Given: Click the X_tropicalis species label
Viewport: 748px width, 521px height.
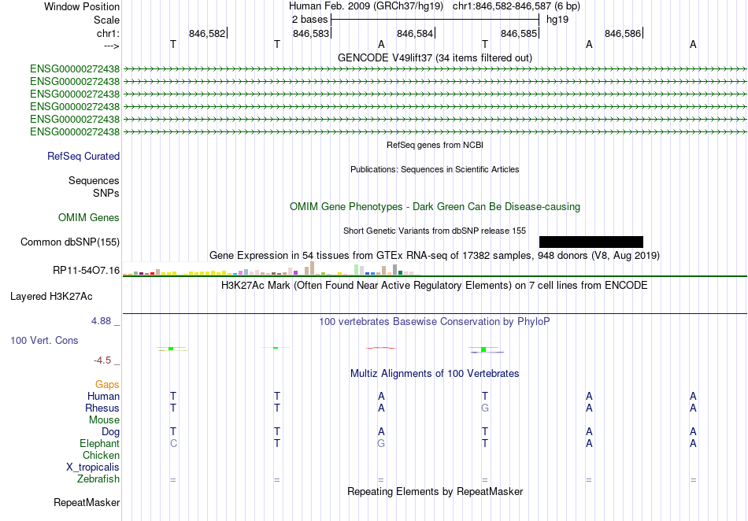Looking at the screenshot, I should pyautogui.click(x=93, y=467).
